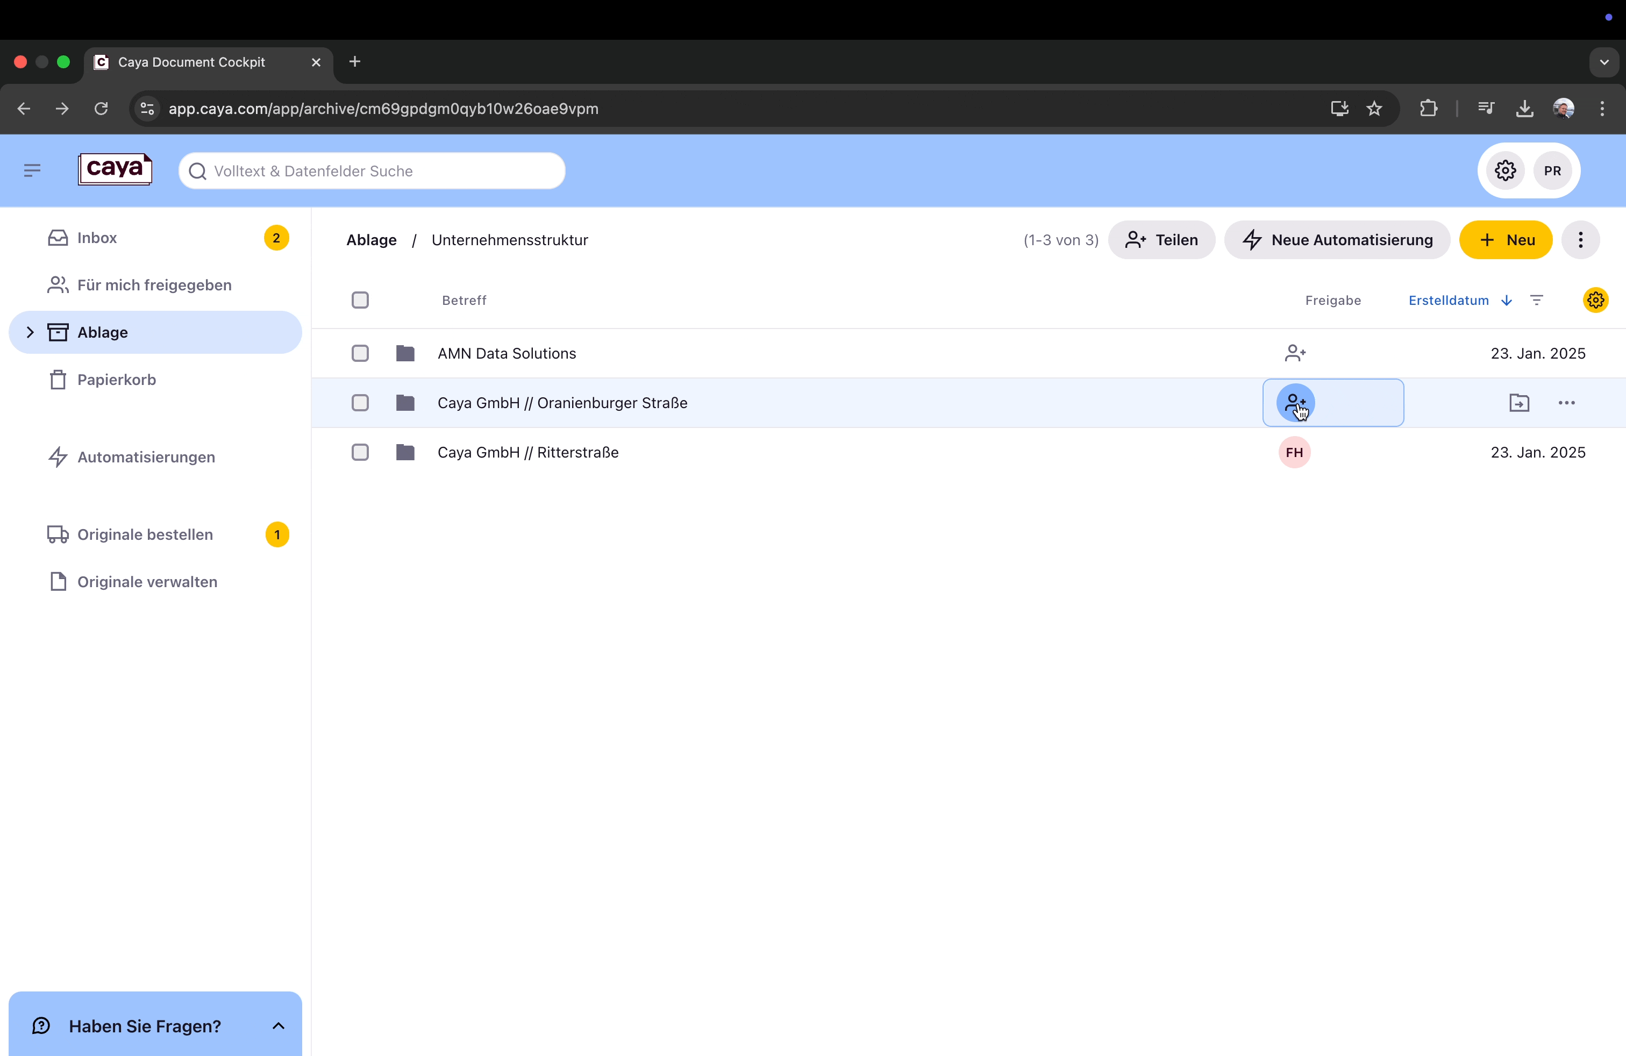Share the Caya GmbH // Oranienburger Straße folder via its add-person icon
This screenshot has width=1626, height=1056.
pyautogui.click(x=1295, y=403)
